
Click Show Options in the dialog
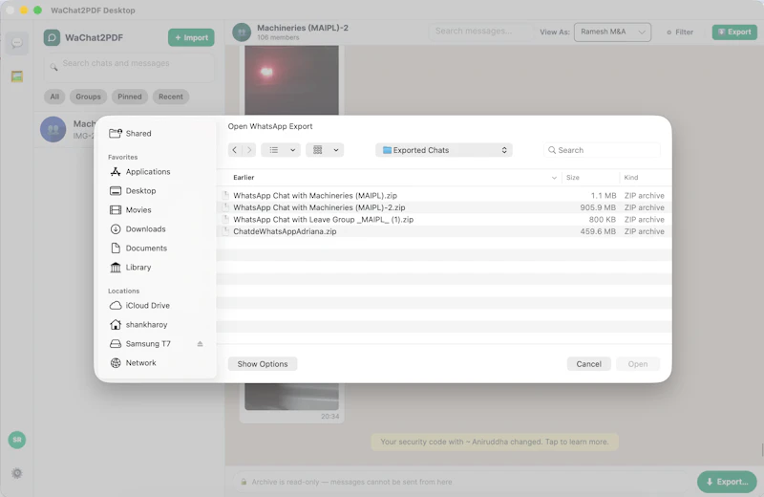[x=263, y=364]
